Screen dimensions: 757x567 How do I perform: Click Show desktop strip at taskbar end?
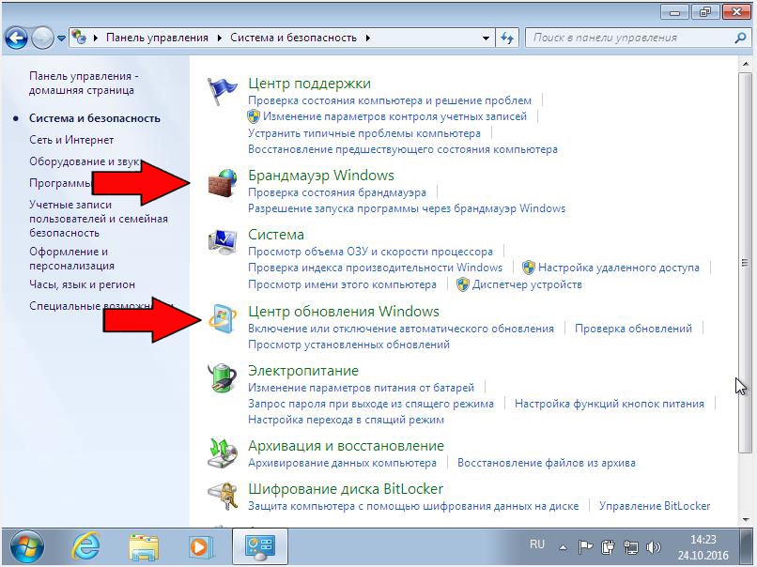click(x=748, y=546)
